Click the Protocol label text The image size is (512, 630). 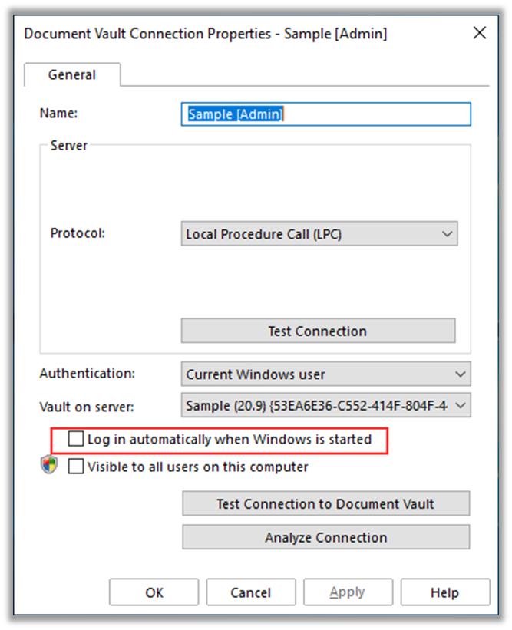[x=78, y=233]
